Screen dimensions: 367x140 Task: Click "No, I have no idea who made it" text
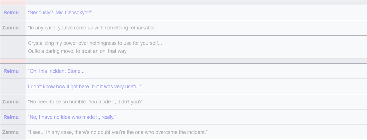(72, 117)
